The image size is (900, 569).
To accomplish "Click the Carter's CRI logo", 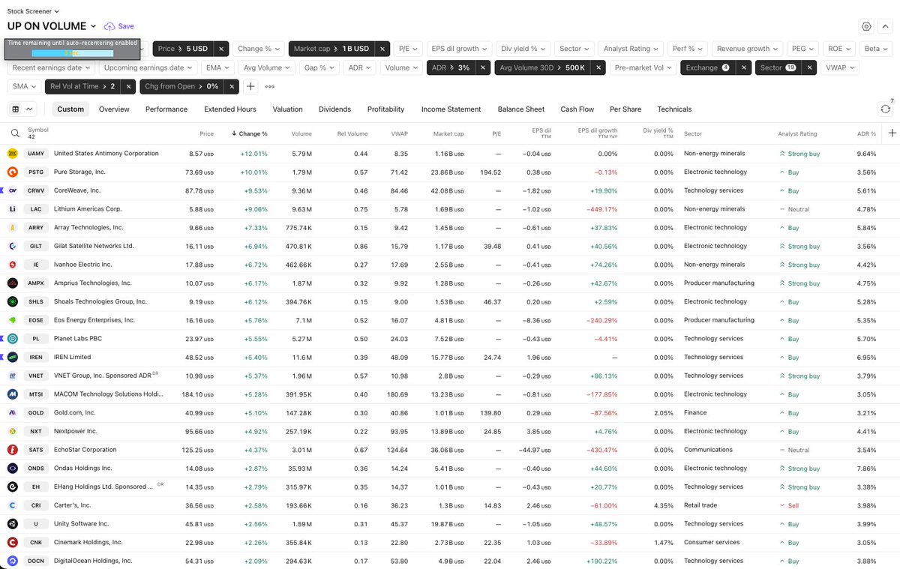I will pos(13,505).
